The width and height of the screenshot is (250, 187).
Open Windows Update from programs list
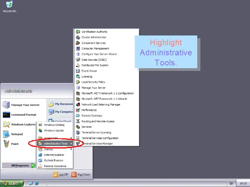click(54, 131)
